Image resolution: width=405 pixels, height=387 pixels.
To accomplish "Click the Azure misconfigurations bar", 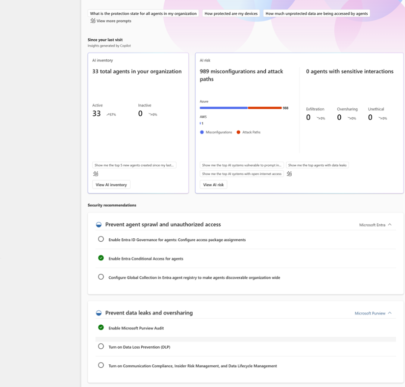I will (224, 108).
